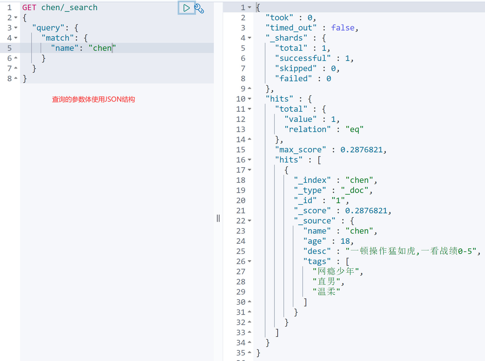Click the "直男" tag value
Image resolution: width=485 pixels, height=361 pixels.
[x=326, y=282]
